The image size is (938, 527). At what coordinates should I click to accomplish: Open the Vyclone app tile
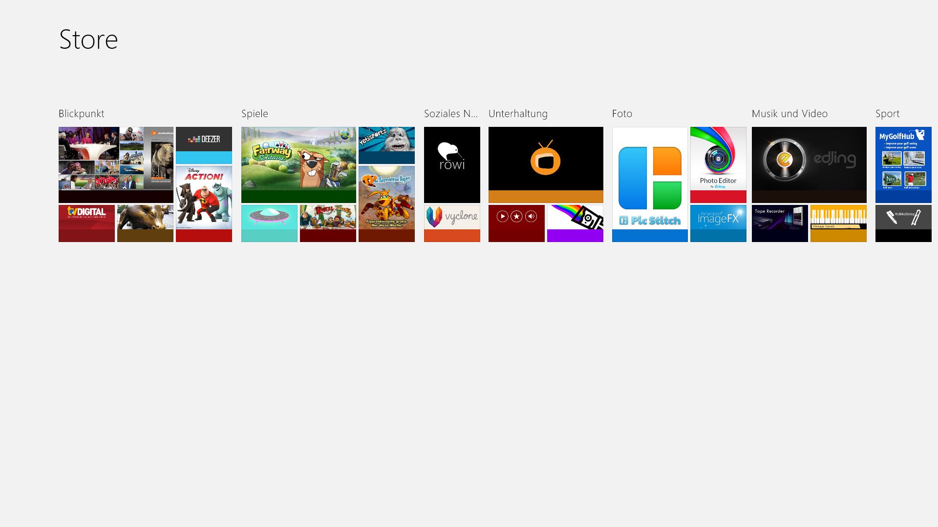click(452, 223)
